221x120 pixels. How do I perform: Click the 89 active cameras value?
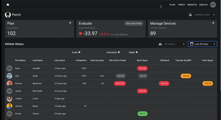point(153,33)
